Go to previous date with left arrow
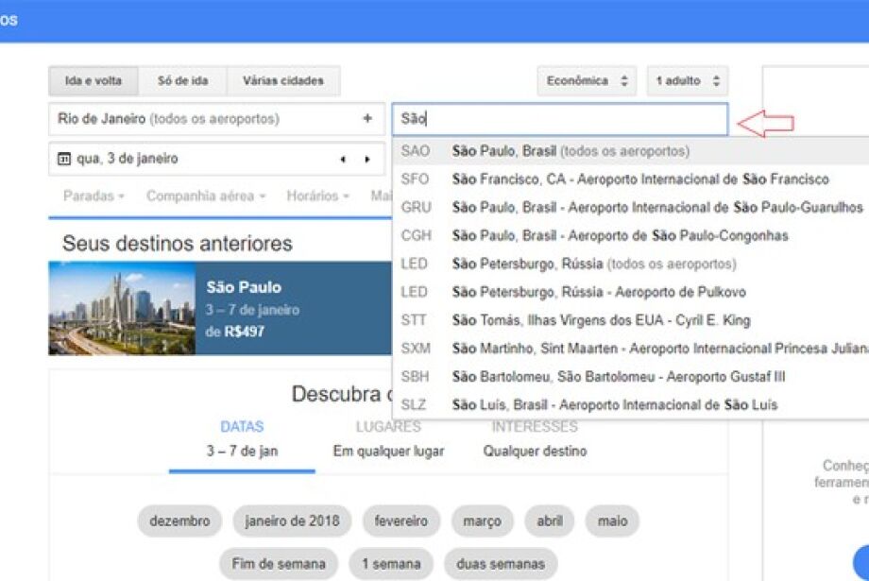The image size is (869, 581). (343, 160)
